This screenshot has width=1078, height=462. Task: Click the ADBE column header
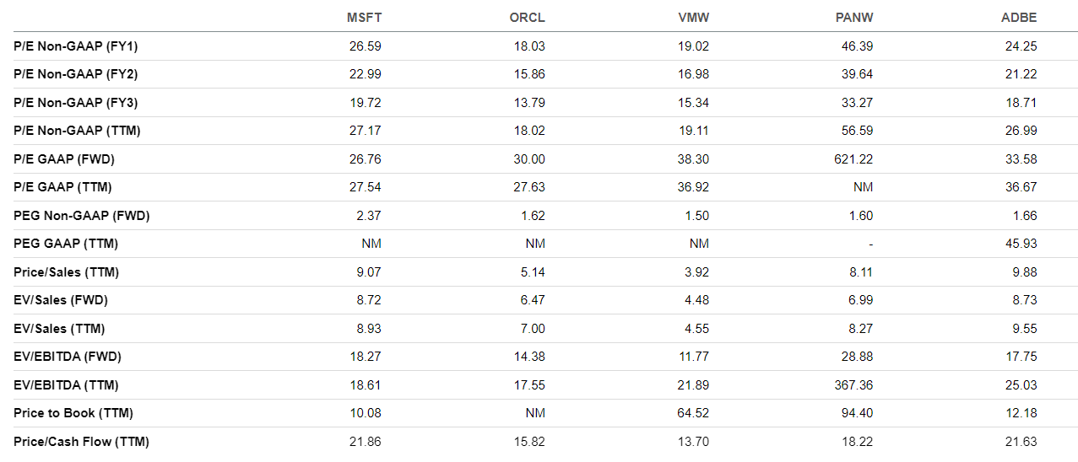pyautogui.click(x=1020, y=18)
